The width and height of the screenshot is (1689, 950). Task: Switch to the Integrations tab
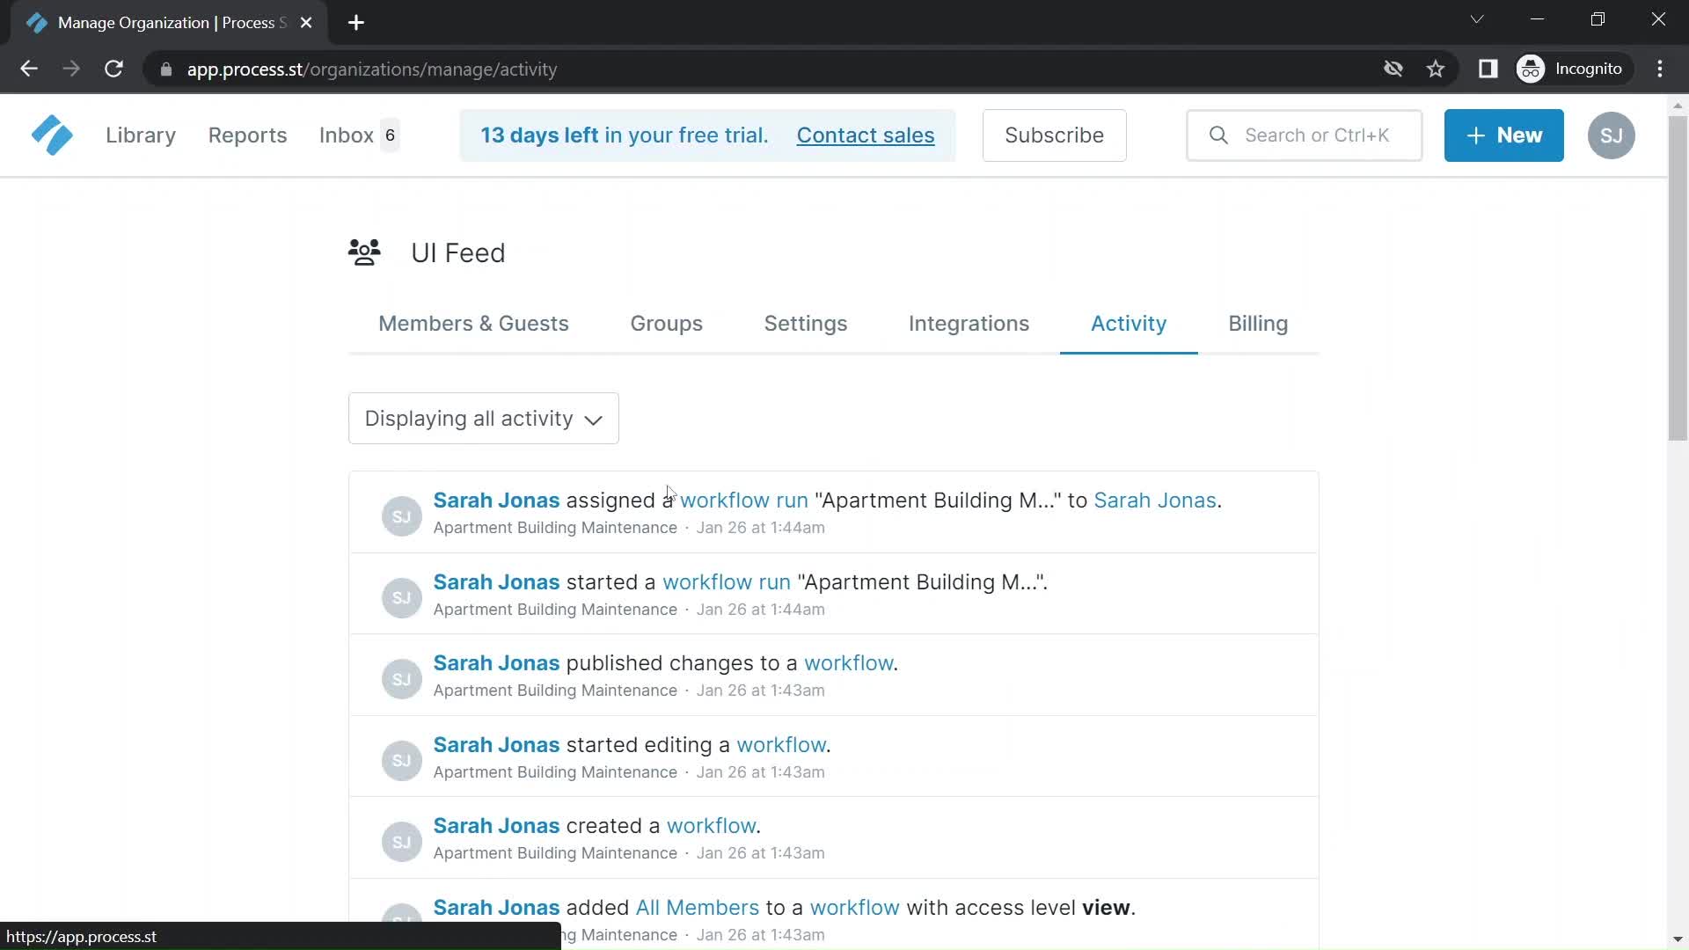coord(969,324)
